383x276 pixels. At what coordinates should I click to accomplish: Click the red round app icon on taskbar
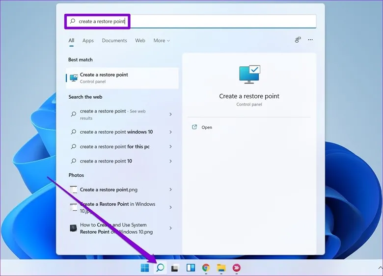(236, 268)
